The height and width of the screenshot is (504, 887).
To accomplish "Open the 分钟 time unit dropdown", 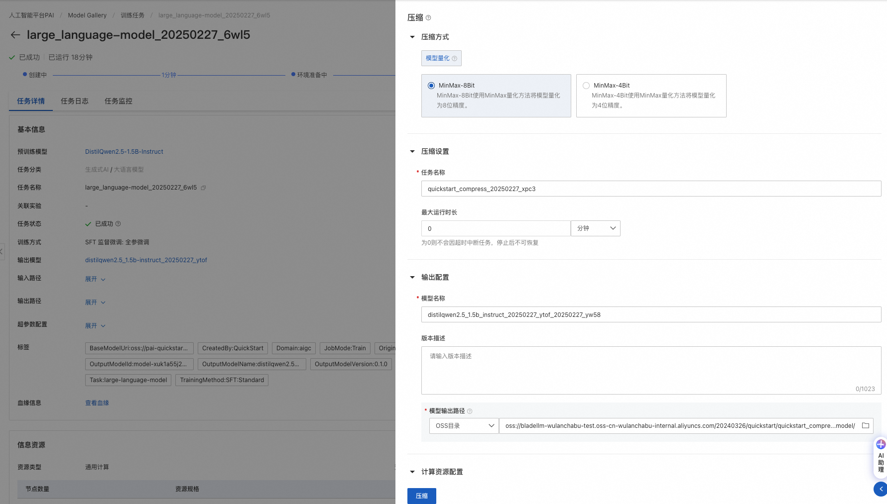I will pos(596,228).
